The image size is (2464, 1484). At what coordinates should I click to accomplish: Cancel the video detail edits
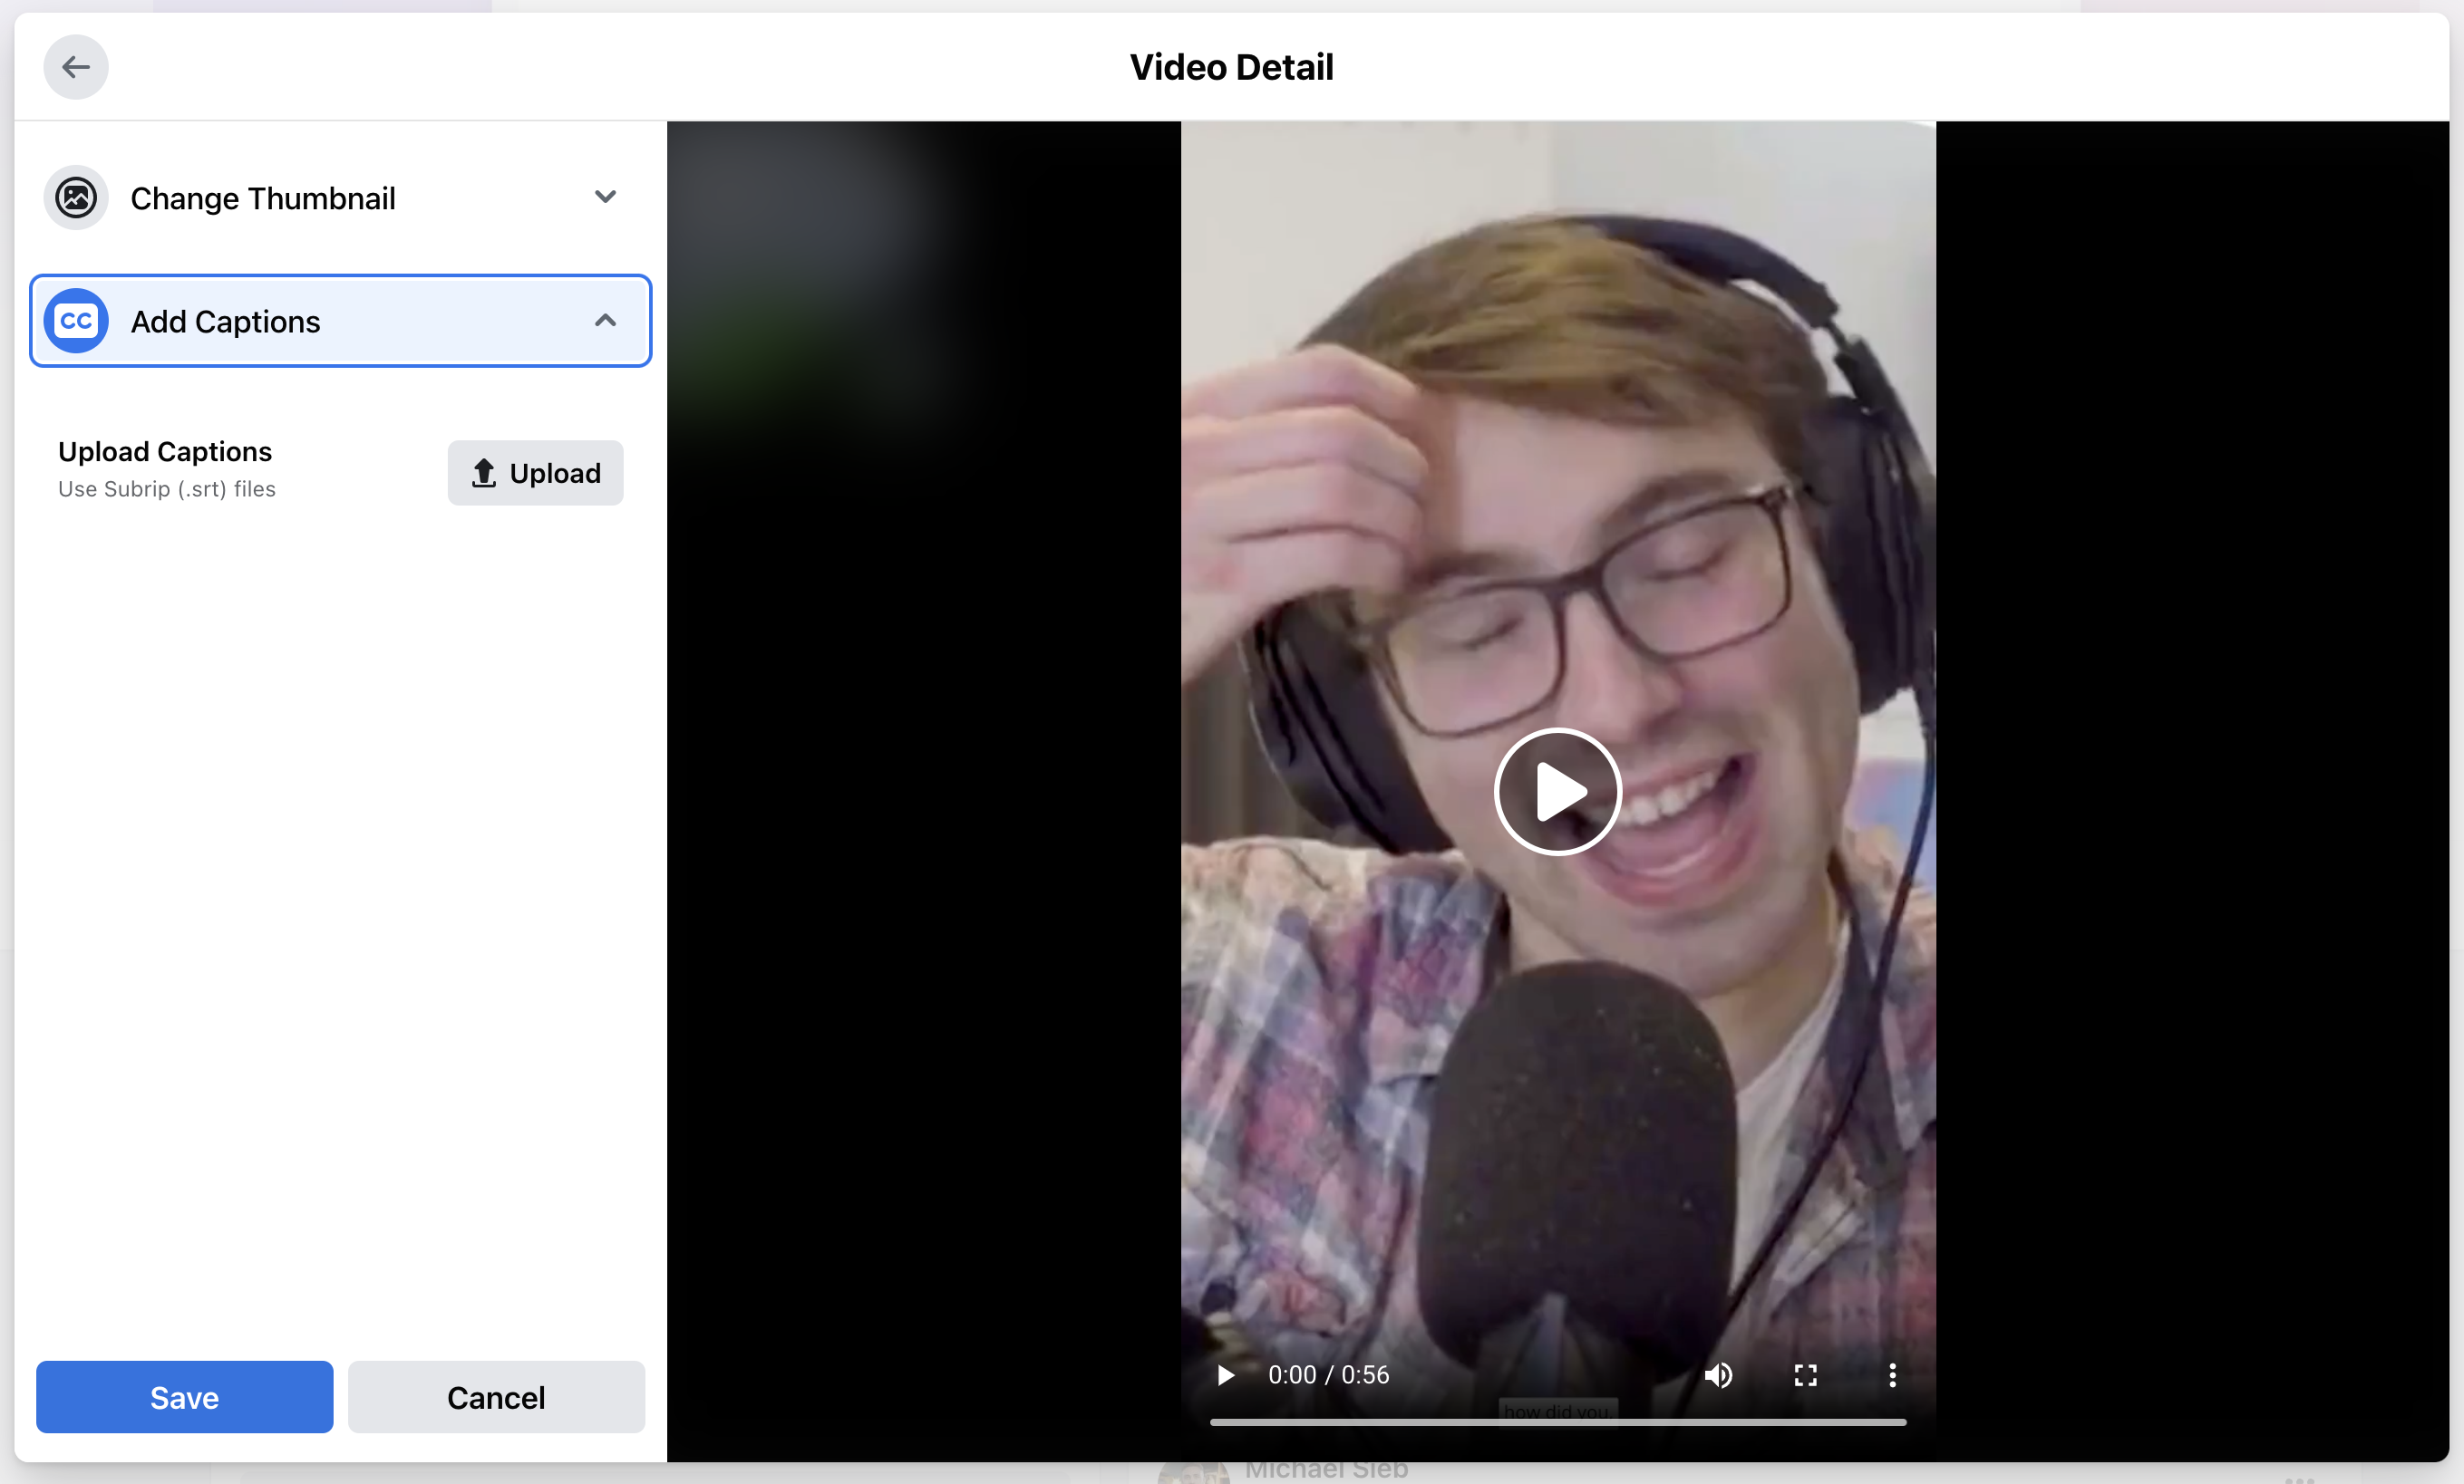pos(496,1397)
